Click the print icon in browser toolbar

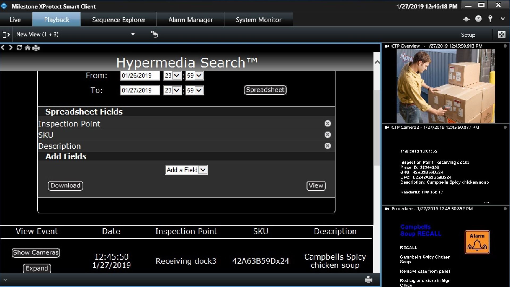[36, 48]
